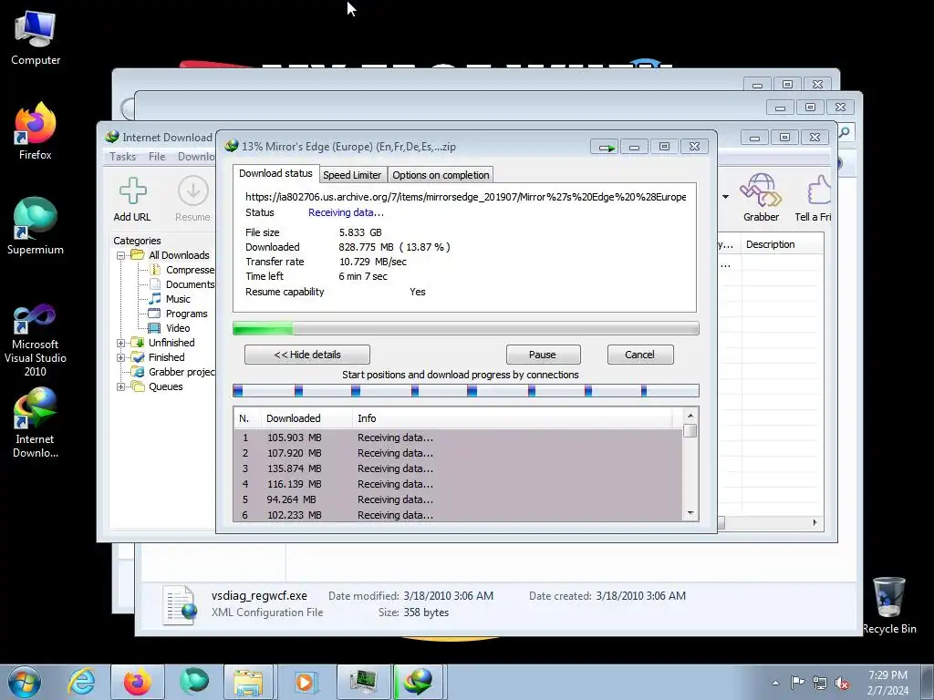
Task: Select connection row 3 with 135.874 MB
Action: click(458, 469)
